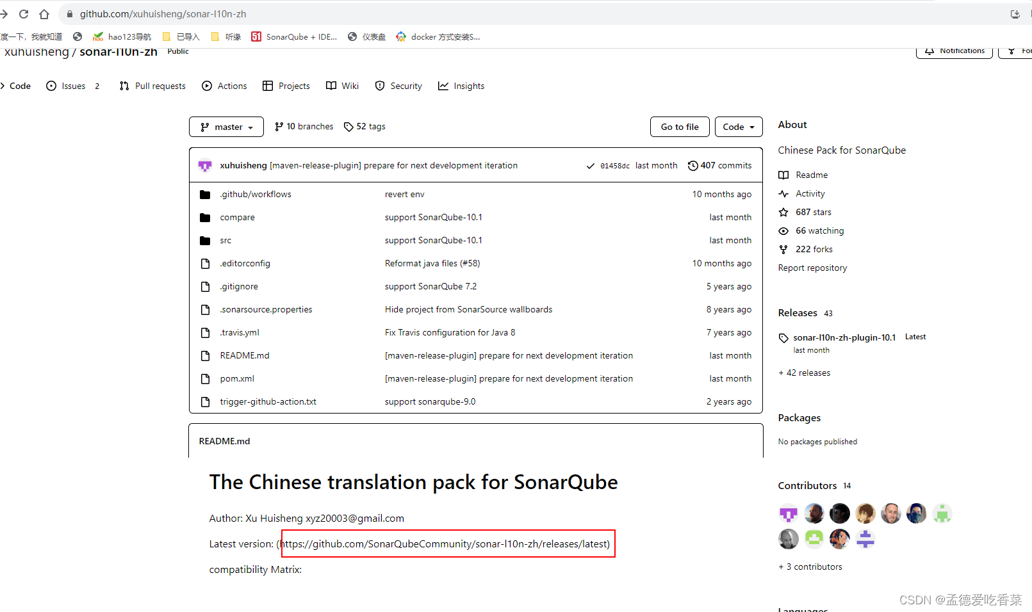The image size is (1032, 612).
Task: Open the .editorconfig file
Action: 245,263
